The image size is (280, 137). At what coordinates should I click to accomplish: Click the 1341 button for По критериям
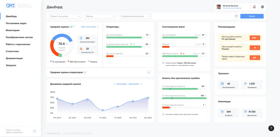point(255,38)
